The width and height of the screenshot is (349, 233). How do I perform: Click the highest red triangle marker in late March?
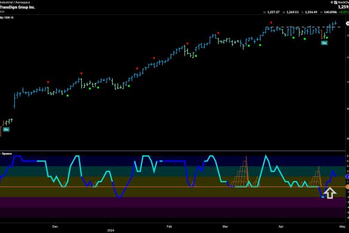(271, 23)
